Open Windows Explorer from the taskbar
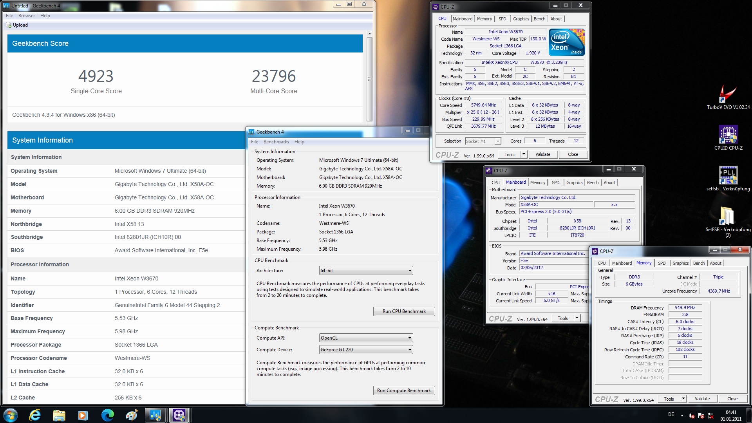The image size is (752, 423). [x=59, y=415]
